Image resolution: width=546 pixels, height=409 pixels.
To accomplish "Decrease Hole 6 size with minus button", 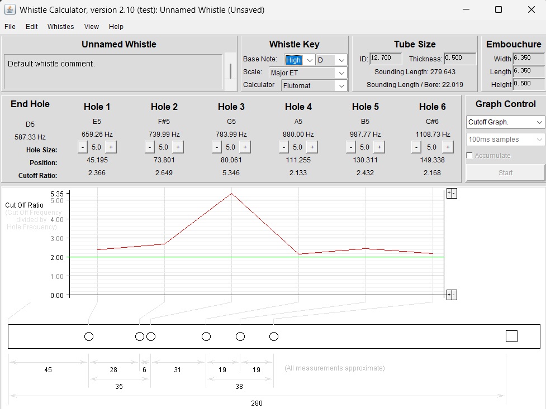I will tap(417, 147).
